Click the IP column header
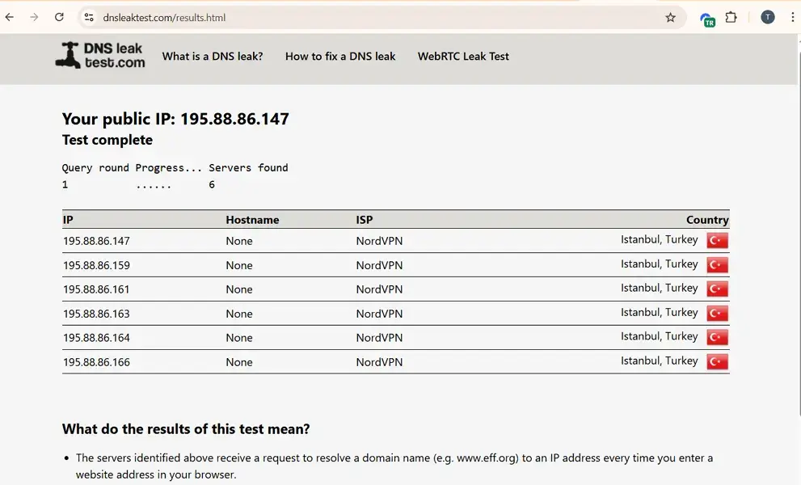This screenshot has height=485, width=801. 68,220
